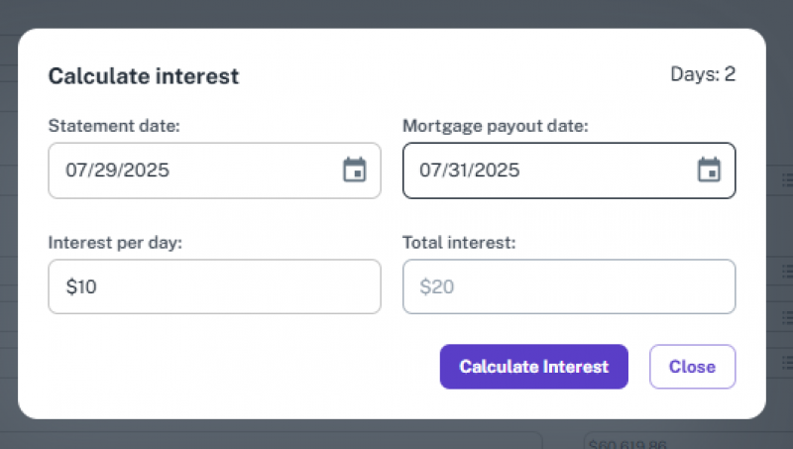793x449 pixels.
Task: Select month 07 in Mortgage payout date
Action: point(431,170)
